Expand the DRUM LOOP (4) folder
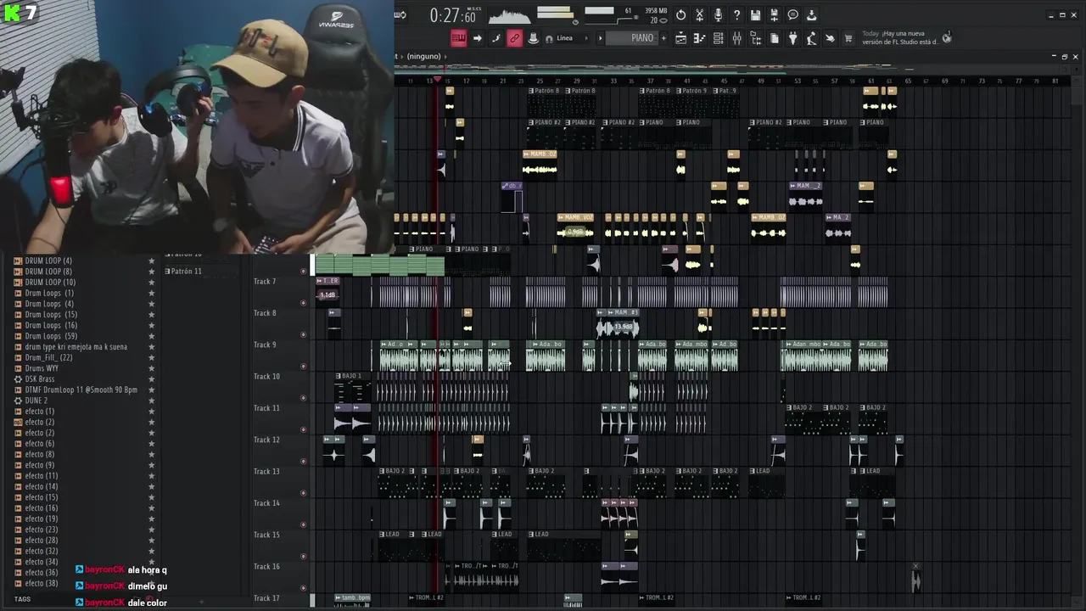This screenshot has width=1086, height=611. (48, 261)
